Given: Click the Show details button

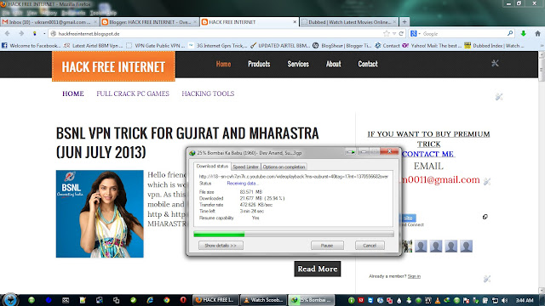Looking at the screenshot, I should point(221,246).
